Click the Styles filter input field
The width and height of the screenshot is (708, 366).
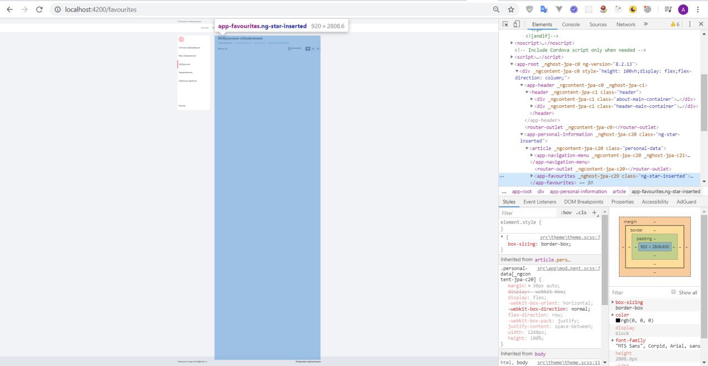(x=528, y=213)
